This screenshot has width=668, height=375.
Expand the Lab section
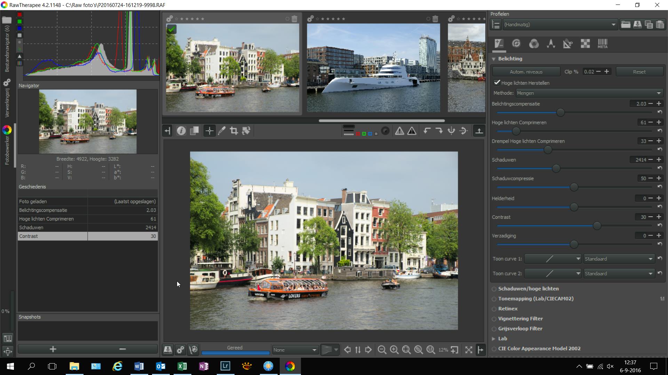[494, 339]
